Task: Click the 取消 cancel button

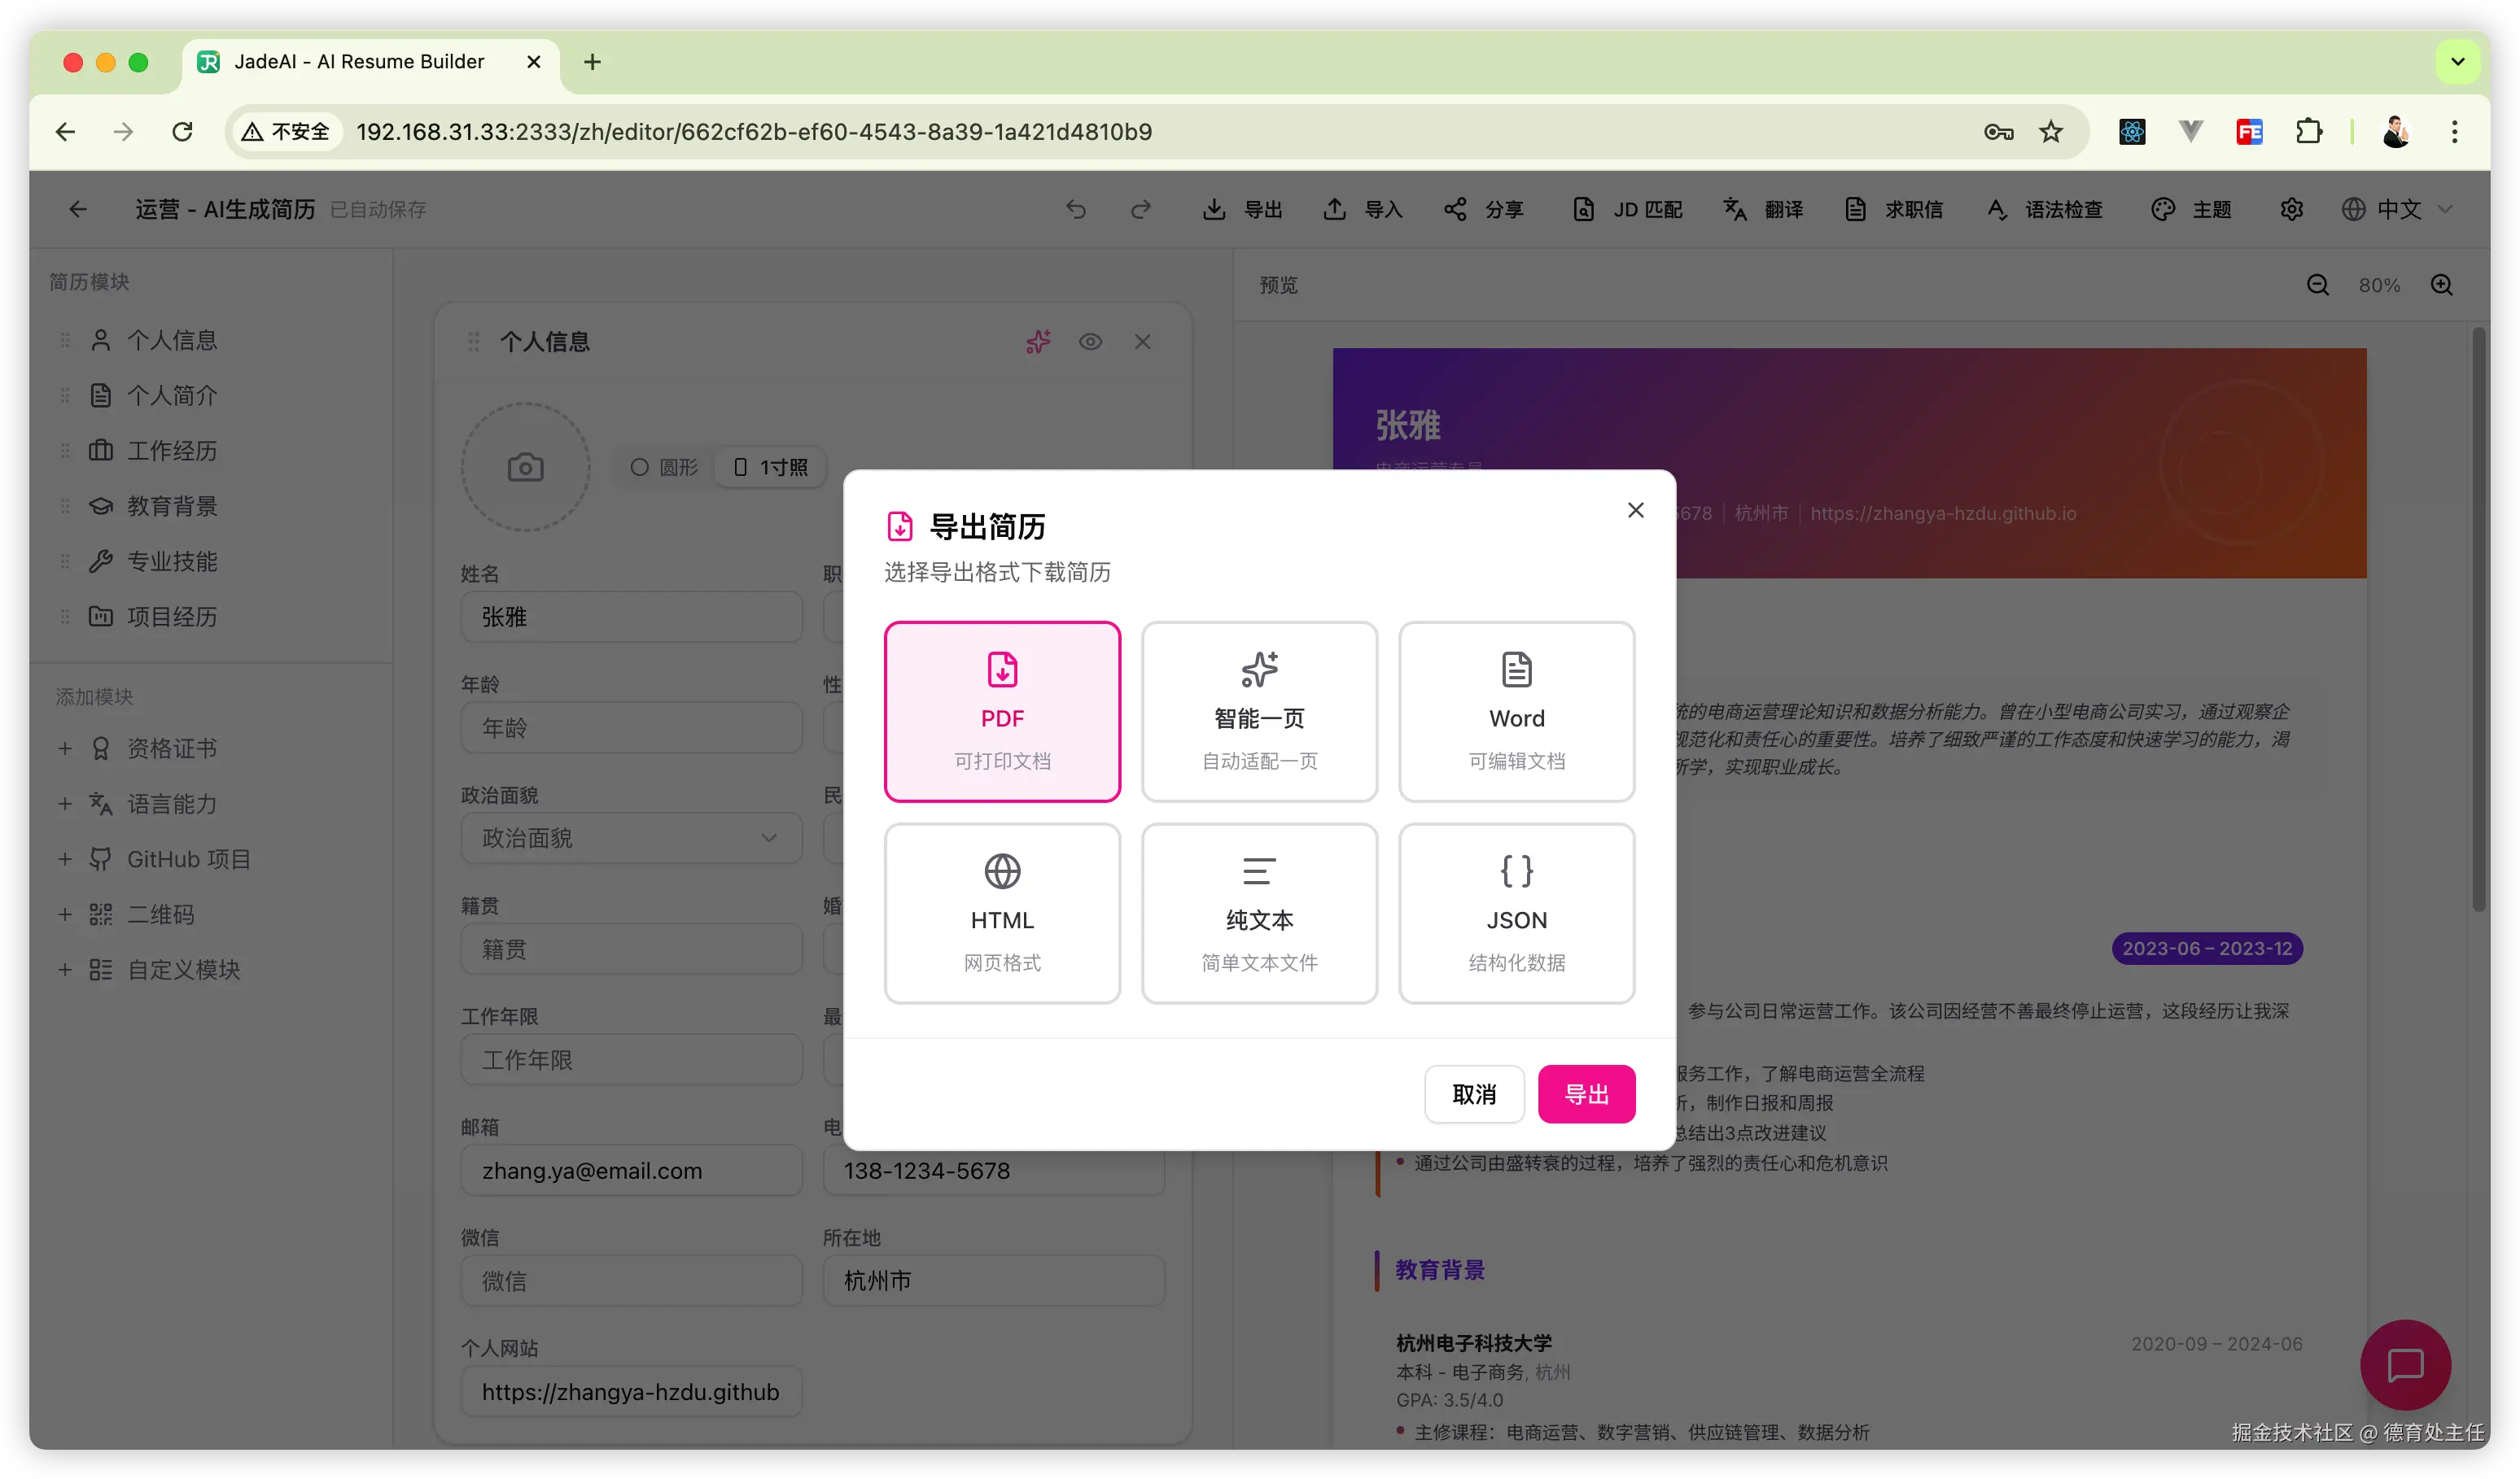Action: click(x=1474, y=1094)
